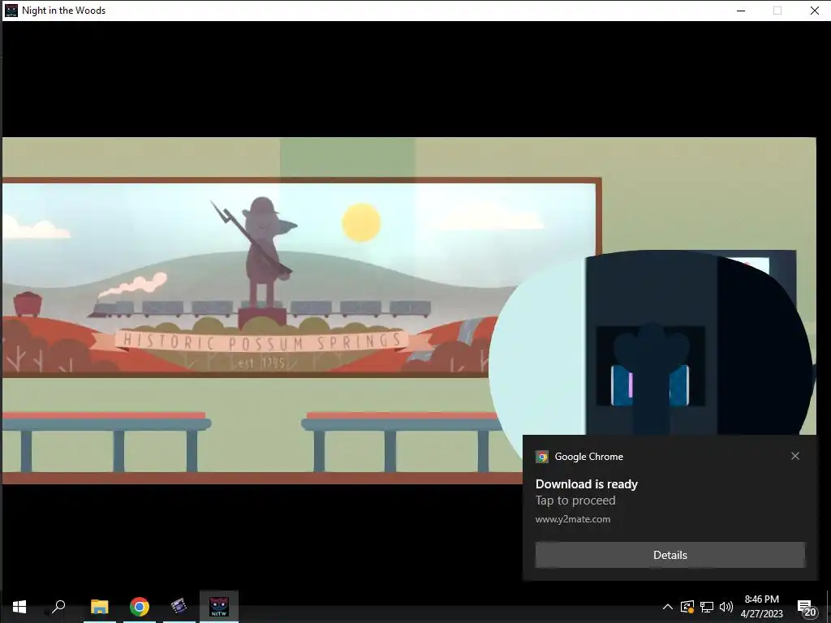Select Night in the Woods taskbar icon

point(219,607)
